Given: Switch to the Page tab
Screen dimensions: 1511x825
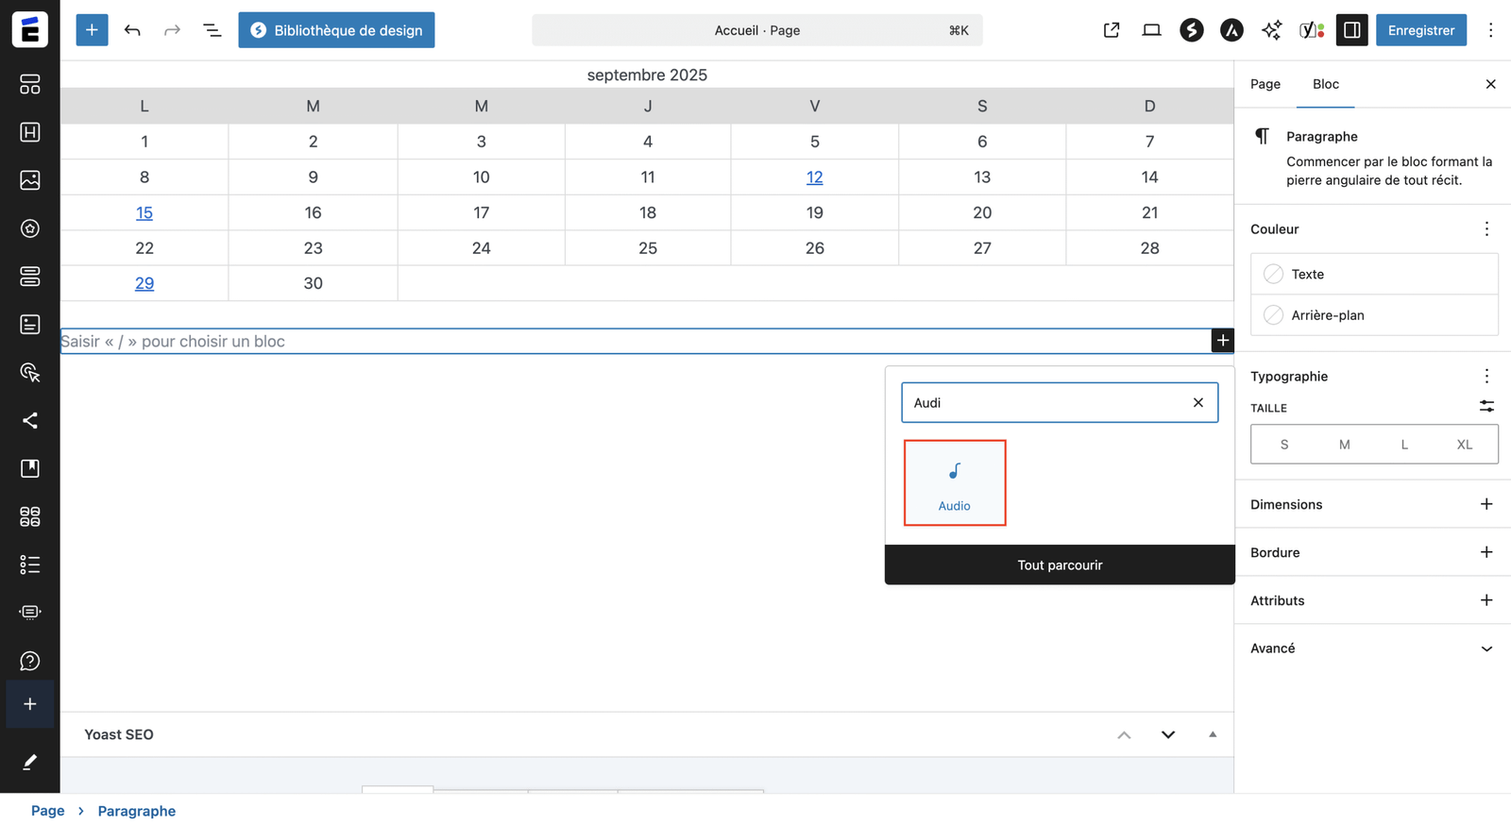Looking at the screenshot, I should tap(1265, 84).
